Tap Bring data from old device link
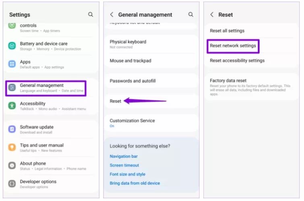The height and width of the screenshot is (201, 304). pyautogui.click(x=135, y=183)
